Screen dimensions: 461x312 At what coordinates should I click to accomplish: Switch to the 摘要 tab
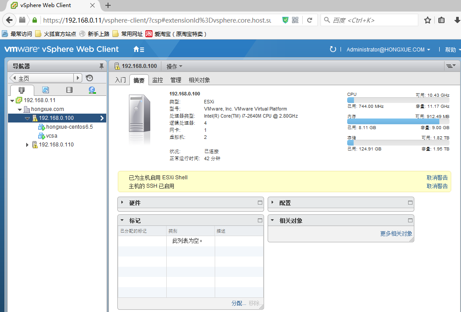point(139,80)
